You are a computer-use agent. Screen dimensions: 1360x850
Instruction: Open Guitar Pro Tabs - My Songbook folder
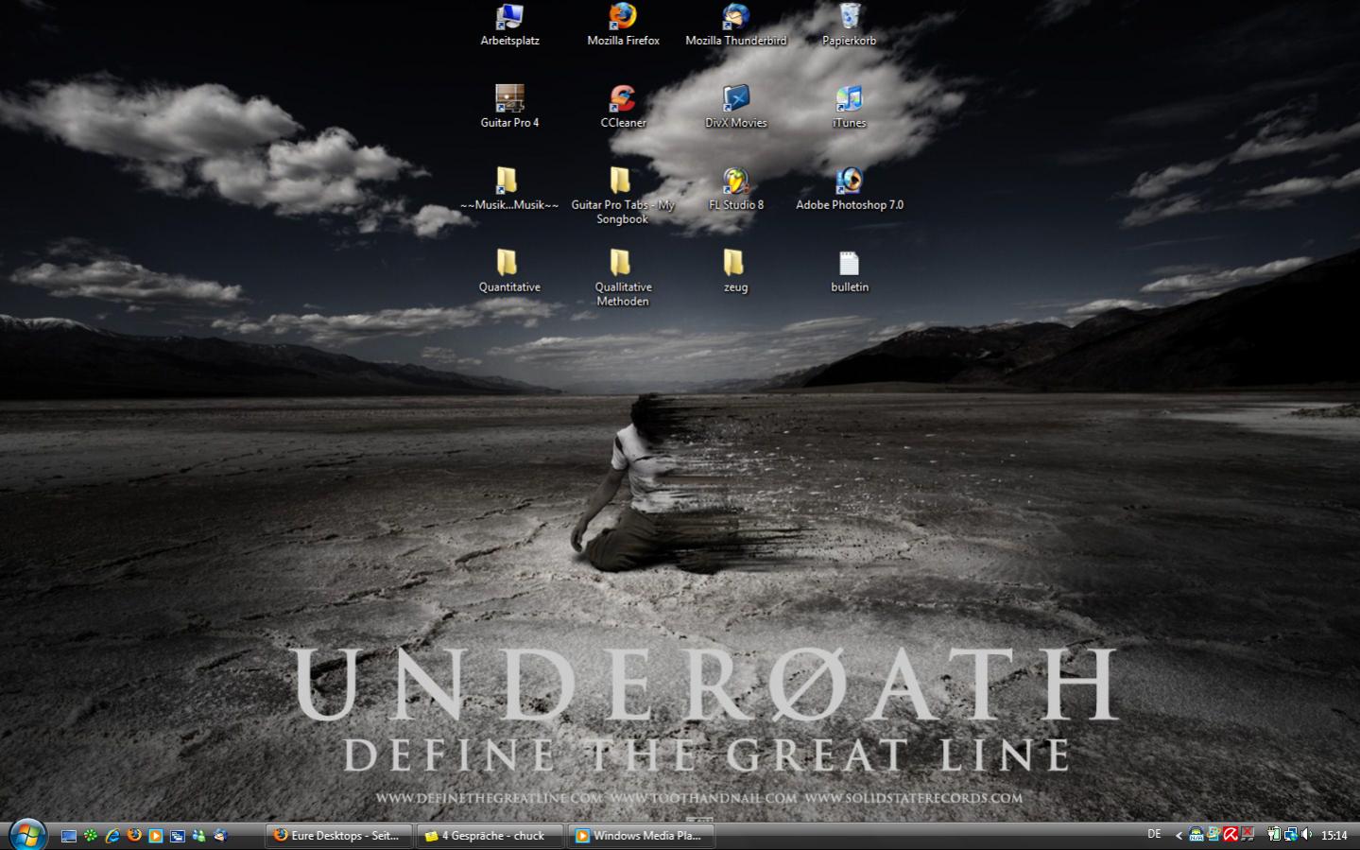point(623,196)
